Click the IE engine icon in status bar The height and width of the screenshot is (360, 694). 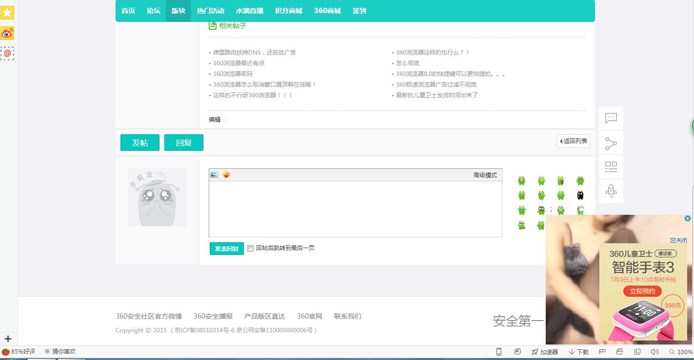pyautogui.click(x=620, y=352)
